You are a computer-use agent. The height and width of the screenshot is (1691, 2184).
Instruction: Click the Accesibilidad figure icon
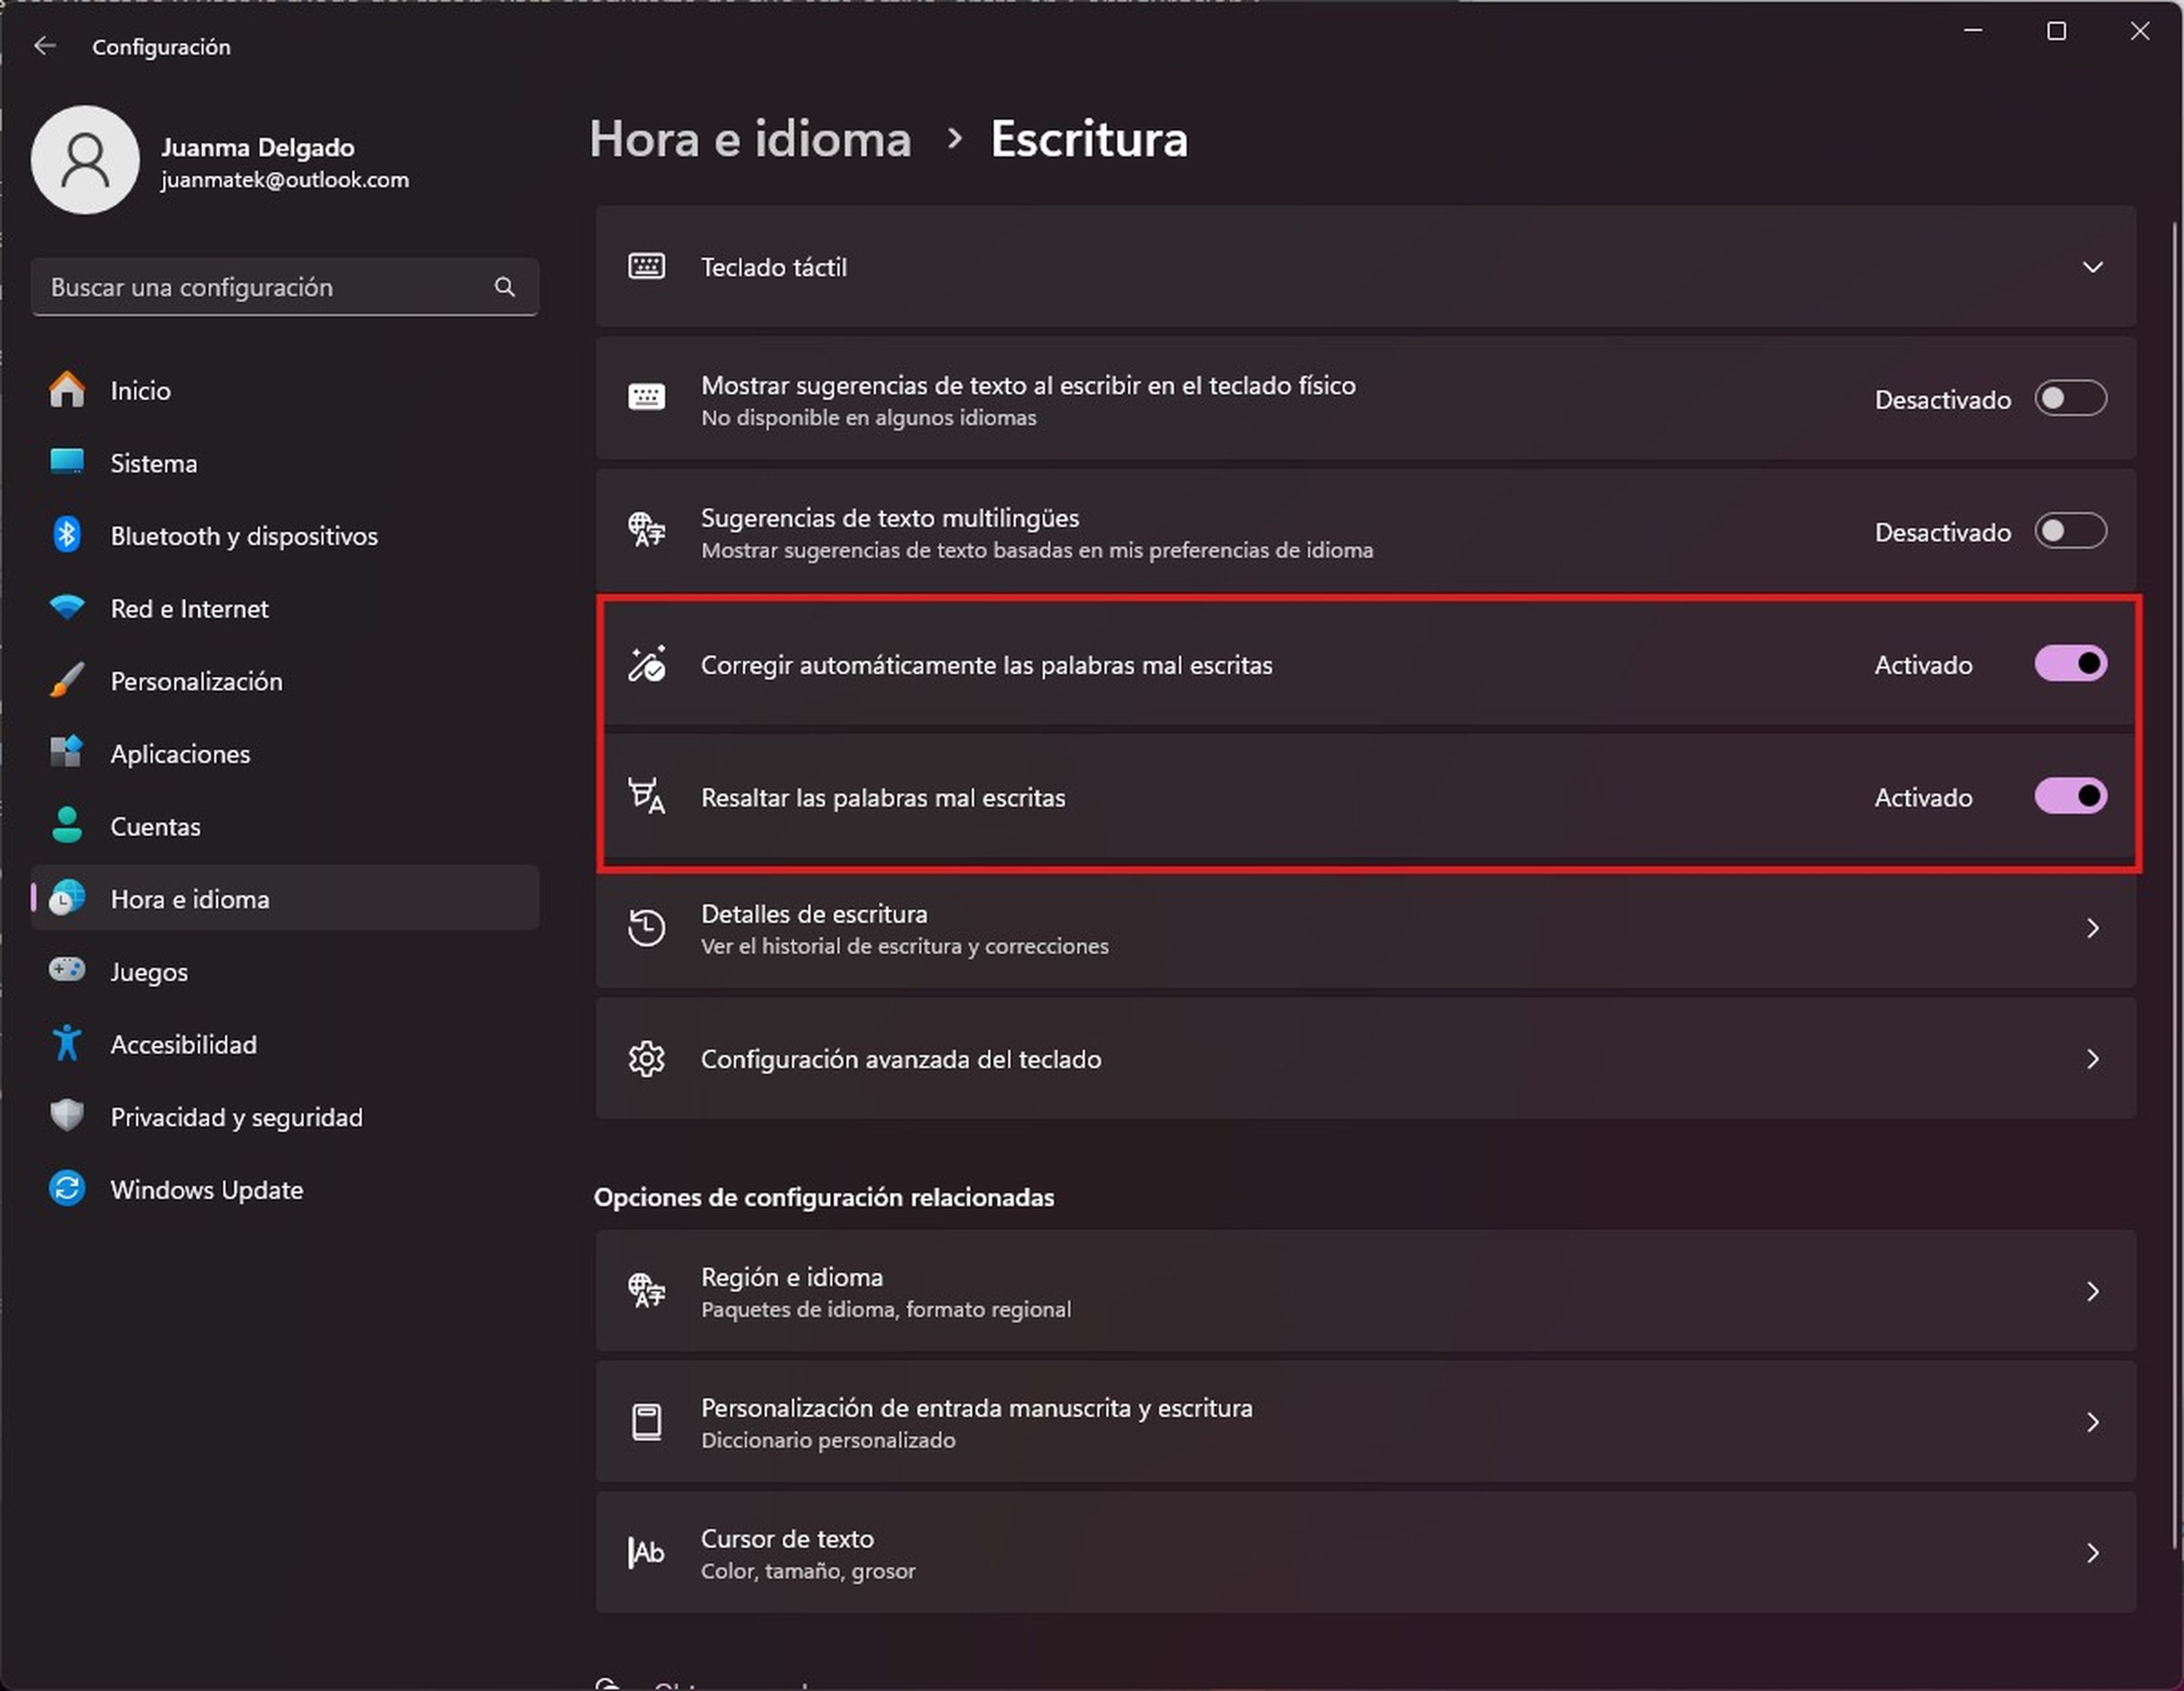tap(67, 1044)
